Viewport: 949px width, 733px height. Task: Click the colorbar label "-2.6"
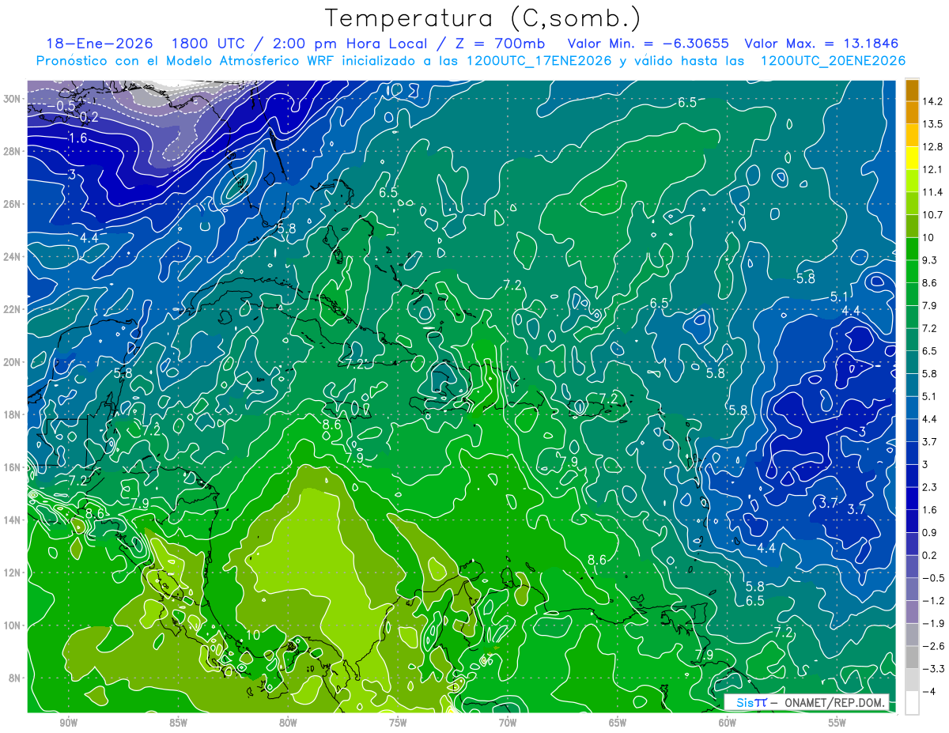pos(932,646)
